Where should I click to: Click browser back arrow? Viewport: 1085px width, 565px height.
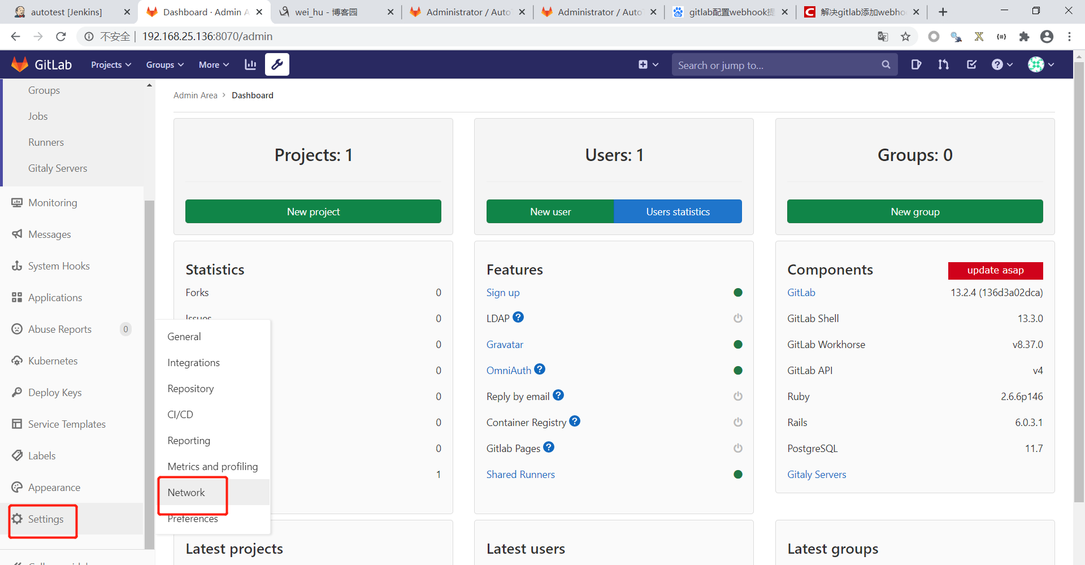15,36
